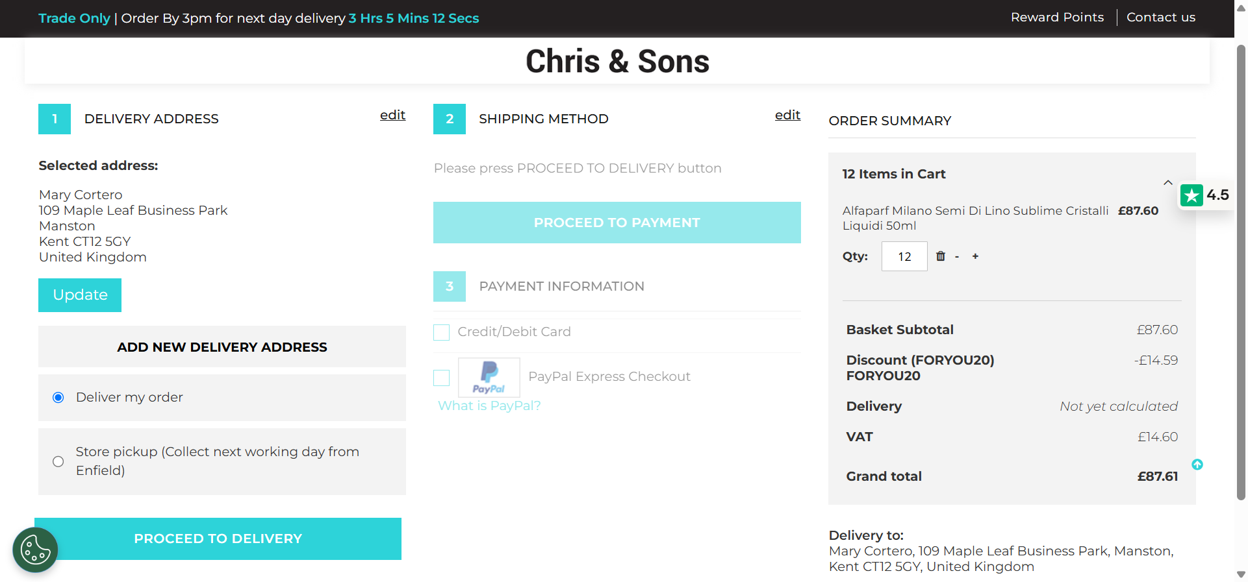Open the cookie settings icon

pyautogui.click(x=35, y=550)
